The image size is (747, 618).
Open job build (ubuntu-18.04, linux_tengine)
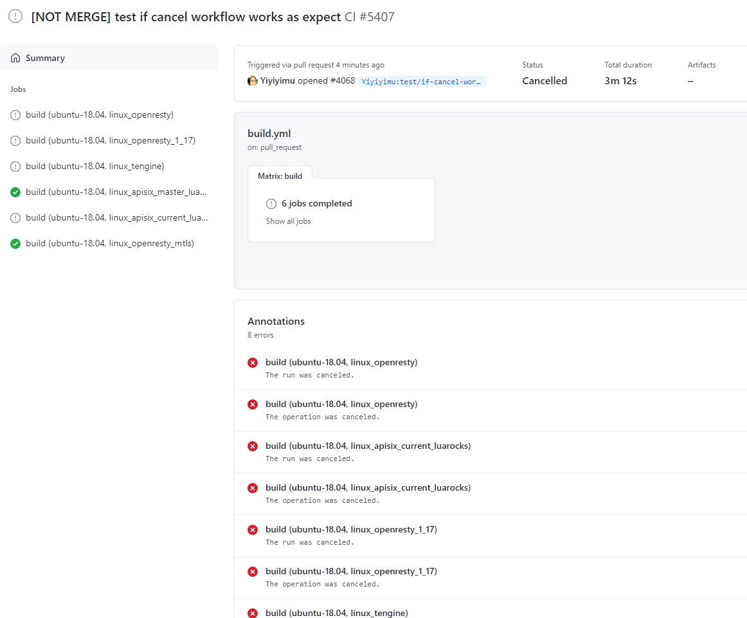94,167
